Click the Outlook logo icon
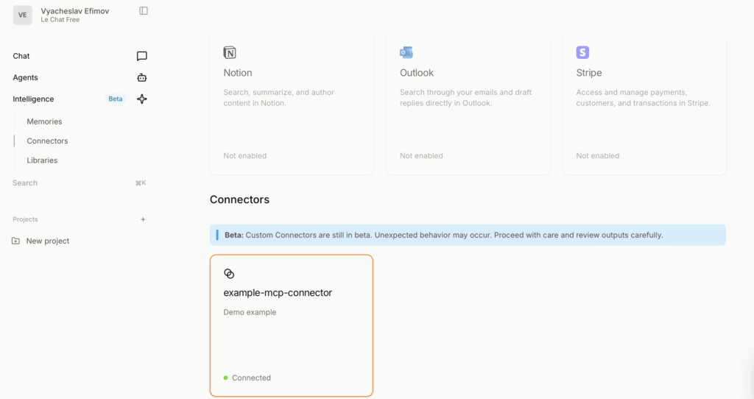The width and height of the screenshot is (754, 399). [x=406, y=52]
